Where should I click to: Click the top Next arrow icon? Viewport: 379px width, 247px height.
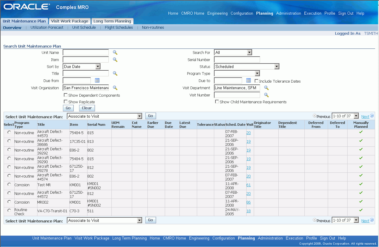point(372,116)
